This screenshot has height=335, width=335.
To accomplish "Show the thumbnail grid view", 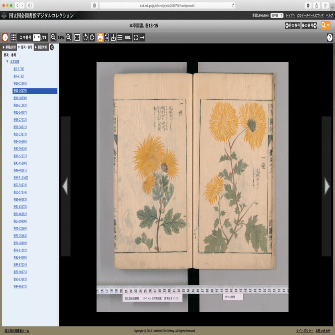I will coord(14,37).
